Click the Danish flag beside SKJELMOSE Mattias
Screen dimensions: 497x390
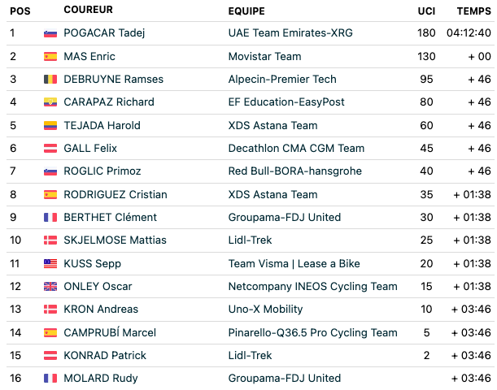coord(50,240)
